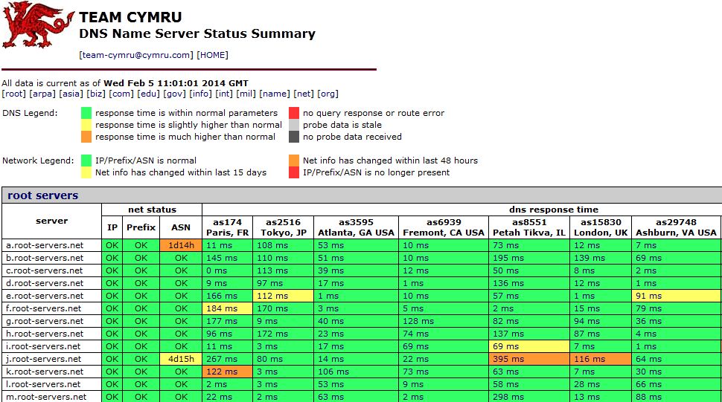This screenshot has width=722, height=402.
Task: Click orange swatch for much higher response
Action: (86, 137)
